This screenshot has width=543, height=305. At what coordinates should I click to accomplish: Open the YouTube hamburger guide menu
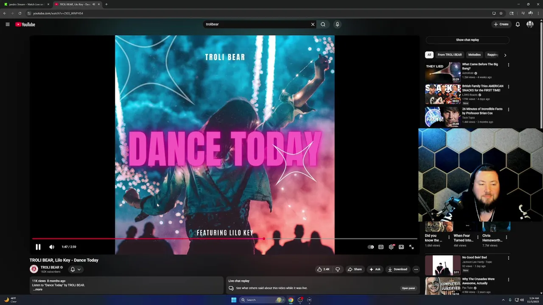8,24
